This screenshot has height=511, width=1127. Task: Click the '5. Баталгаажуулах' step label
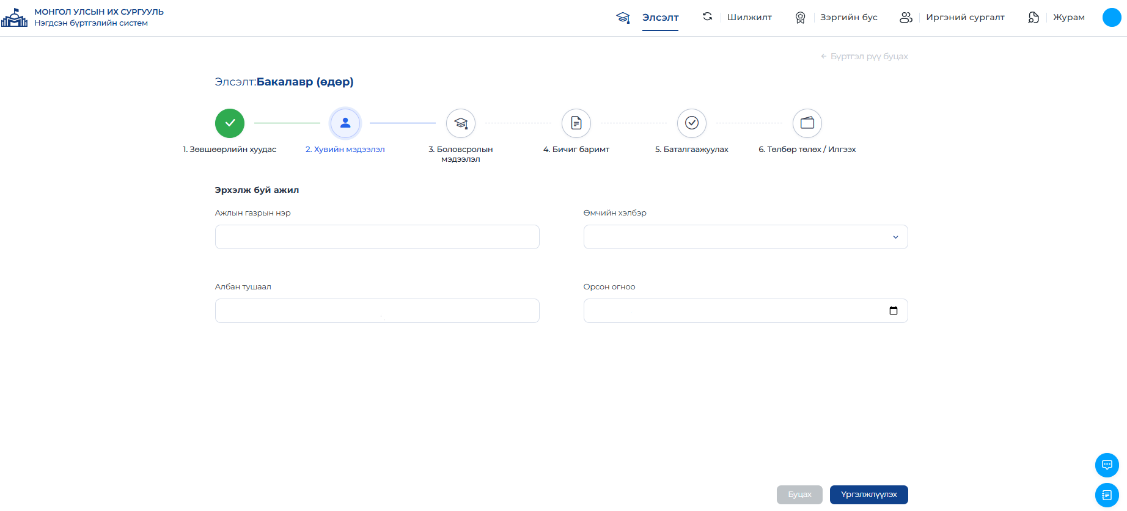tap(692, 150)
